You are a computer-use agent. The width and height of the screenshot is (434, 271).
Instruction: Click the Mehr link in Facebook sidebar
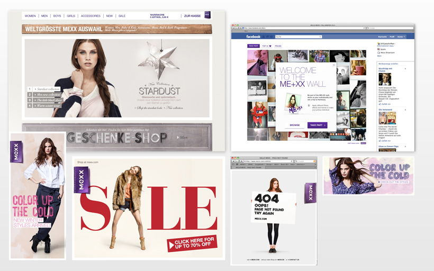[x=379, y=56]
